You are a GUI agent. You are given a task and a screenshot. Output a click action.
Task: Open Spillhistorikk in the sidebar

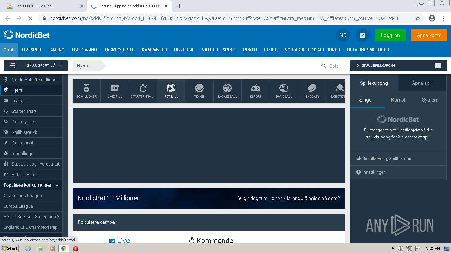pos(31,132)
